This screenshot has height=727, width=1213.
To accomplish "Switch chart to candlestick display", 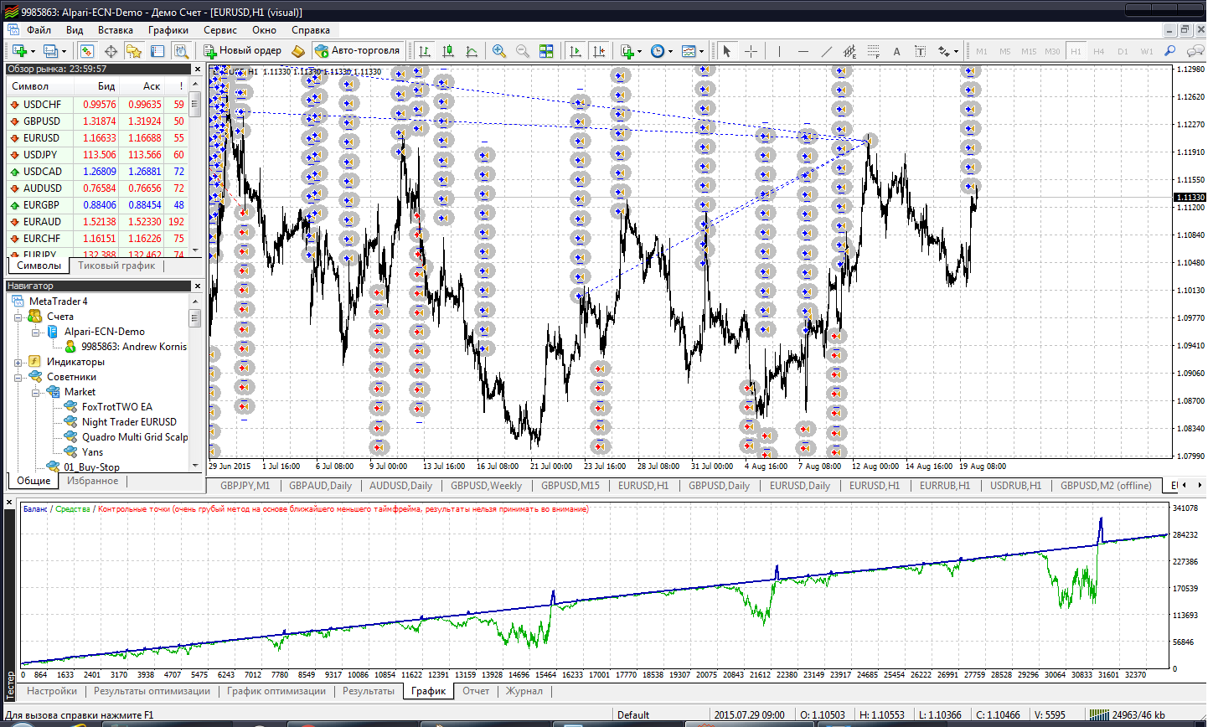I will (448, 51).
